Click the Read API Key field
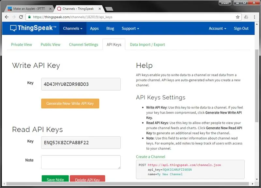 click(x=81, y=143)
